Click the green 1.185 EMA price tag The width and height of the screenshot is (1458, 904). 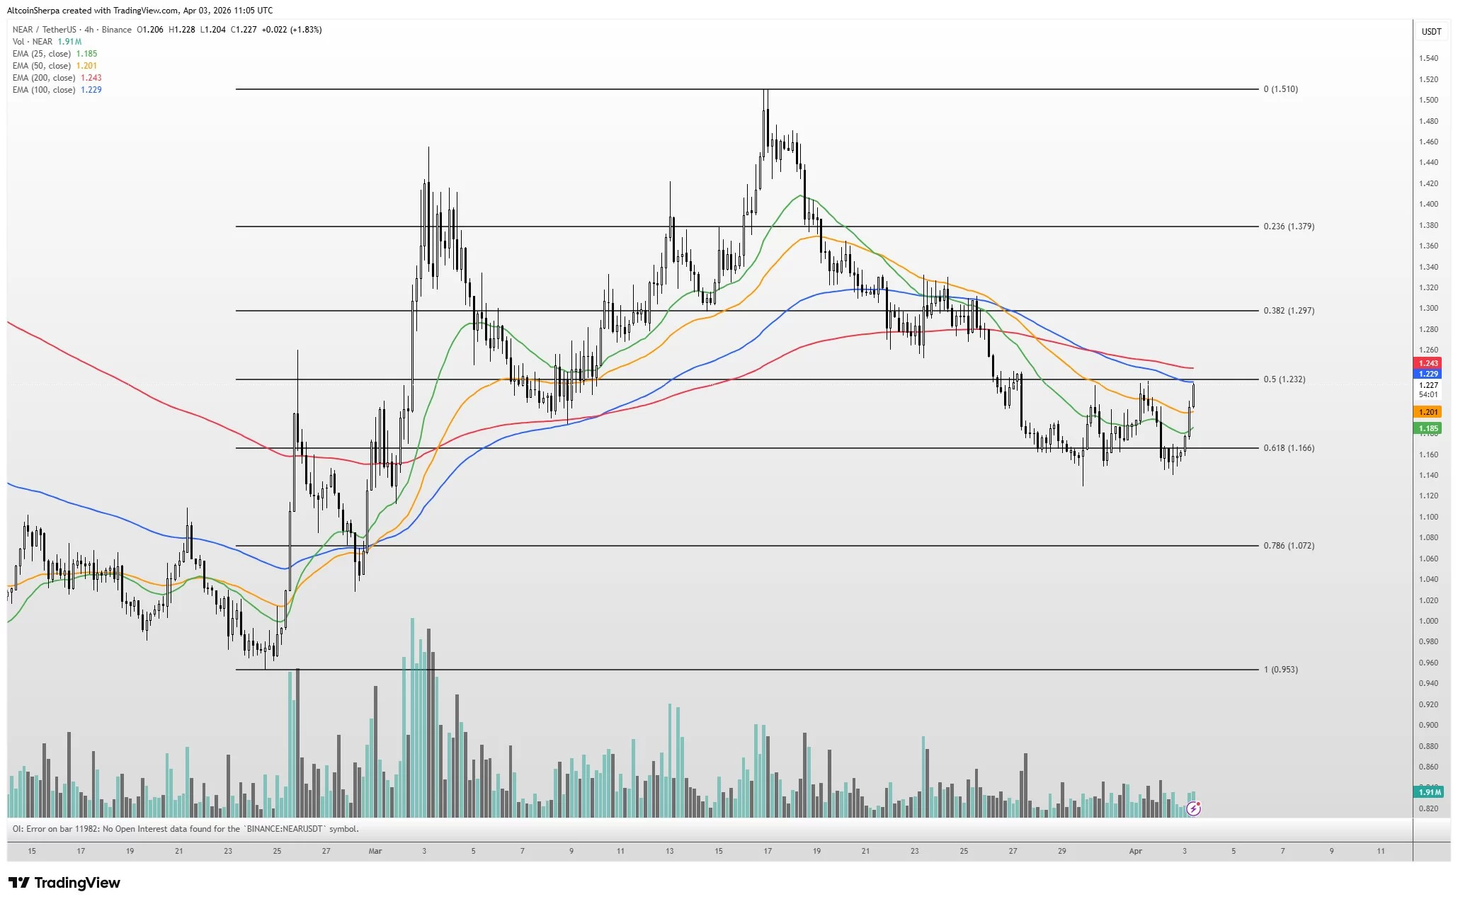pos(1428,428)
